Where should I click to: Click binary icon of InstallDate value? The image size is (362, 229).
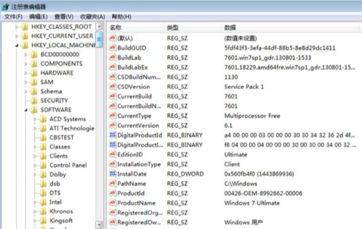[x=113, y=173]
